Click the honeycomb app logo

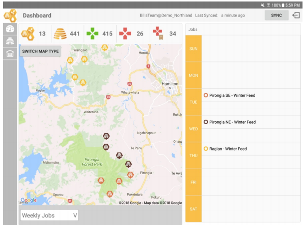tap(9, 15)
